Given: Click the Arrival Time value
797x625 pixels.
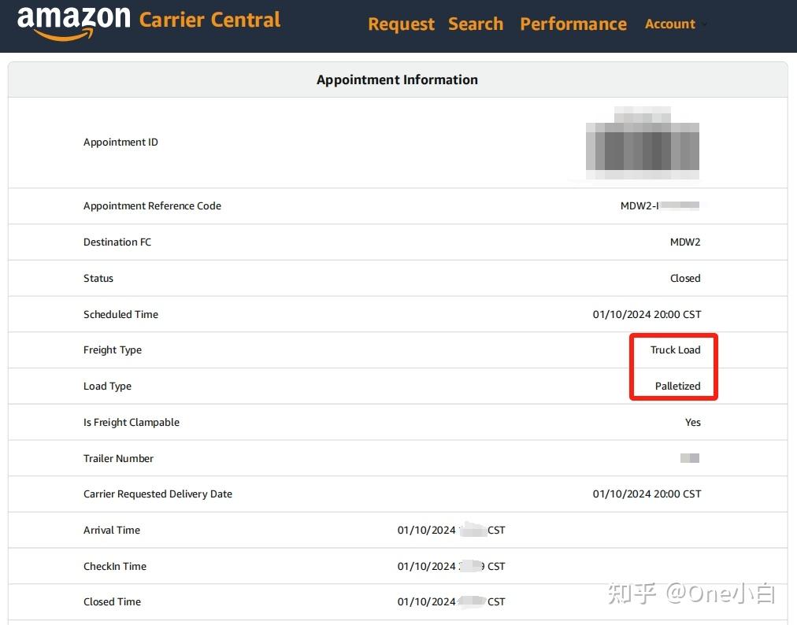Looking at the screenshot, I should (x=451, y=530).
